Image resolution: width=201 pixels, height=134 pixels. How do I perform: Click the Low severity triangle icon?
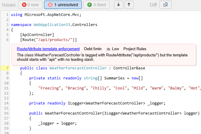point(108,49)
